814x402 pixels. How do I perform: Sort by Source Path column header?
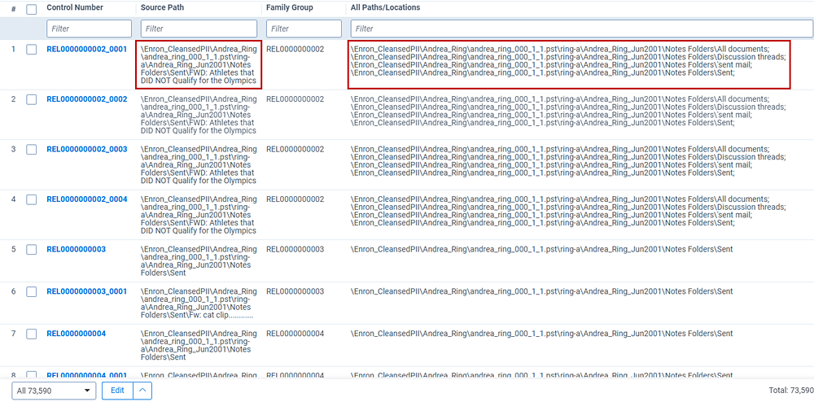tap(162, 8)
